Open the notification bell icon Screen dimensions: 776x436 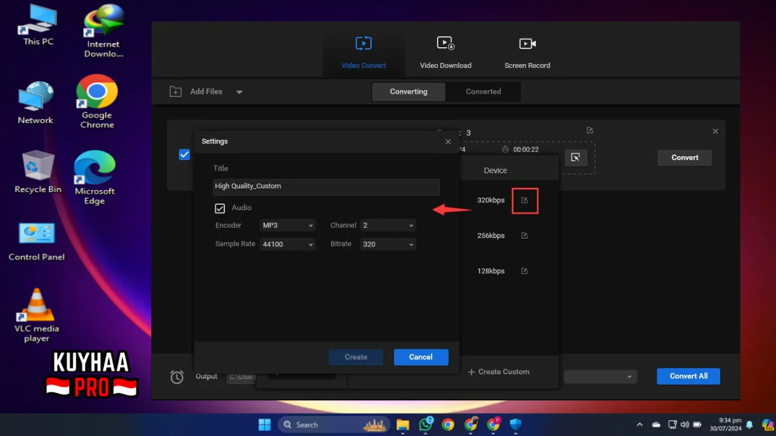[750, 424]
